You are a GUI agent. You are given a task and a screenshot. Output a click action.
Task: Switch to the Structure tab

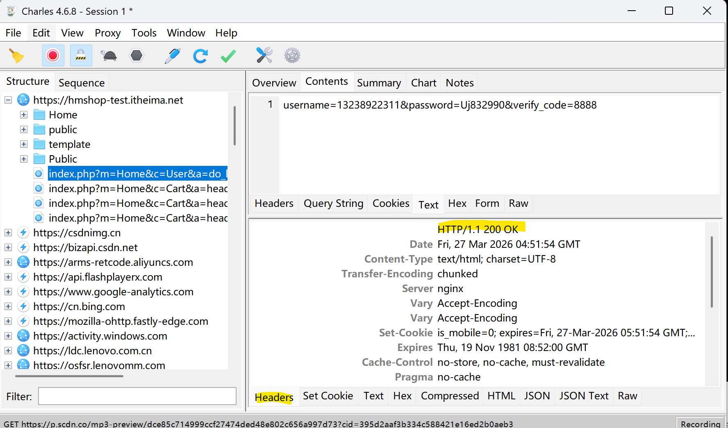pyautogui.click(x=28, y=82)
